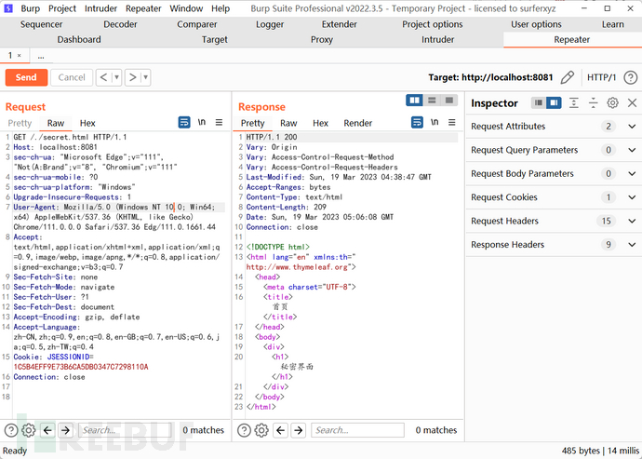Open the Burp menu
This screenshot has height=459, width=642.
coord(31,8)
